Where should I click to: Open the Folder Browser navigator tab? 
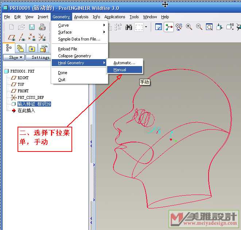click(20, 48)
